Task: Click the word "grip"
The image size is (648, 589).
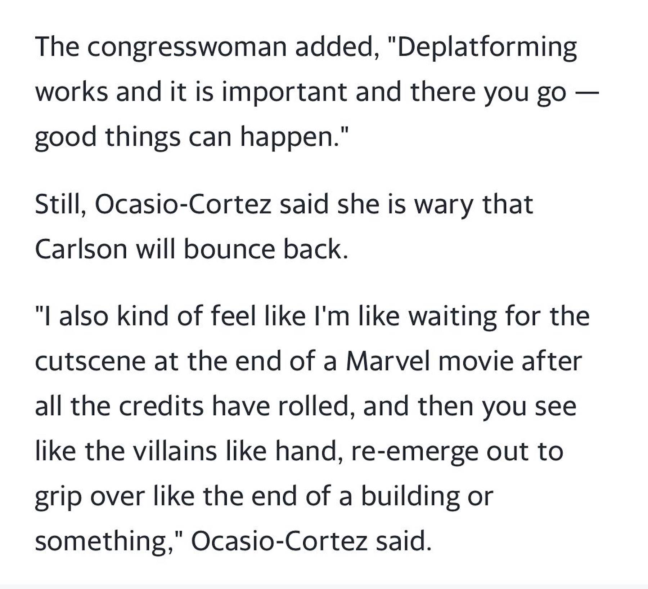Action: click(x=58, y=496)
